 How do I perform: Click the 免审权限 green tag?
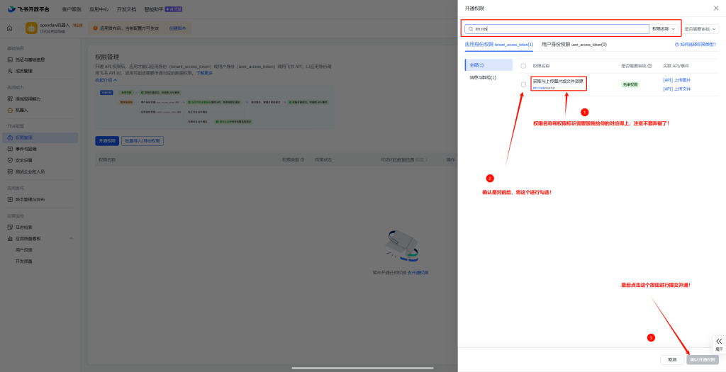(x=630, y=84)
